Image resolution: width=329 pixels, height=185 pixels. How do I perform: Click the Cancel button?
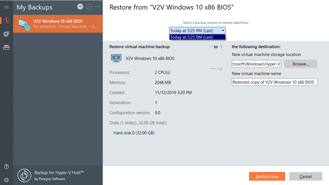[305, 176]
